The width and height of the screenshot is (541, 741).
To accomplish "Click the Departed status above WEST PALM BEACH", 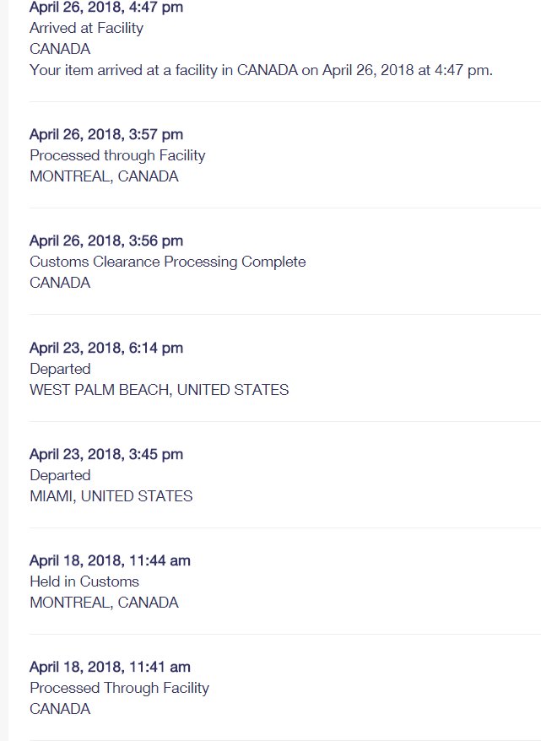I will 60,369.
